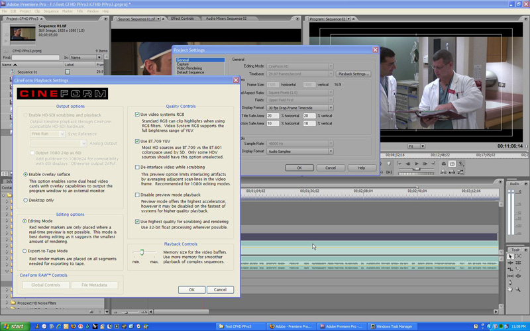Close the CineForm Playback Settings dialog

pyautogui.click(x=235, y=80)
